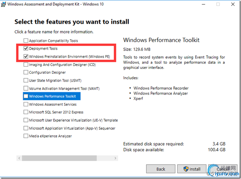Click the Back button
This screenshot has height=179, width=241.
161,169
